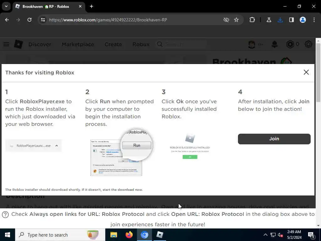Open the taskbar clock and date
The height and width of the screenshot is (241, 321).
294,235
